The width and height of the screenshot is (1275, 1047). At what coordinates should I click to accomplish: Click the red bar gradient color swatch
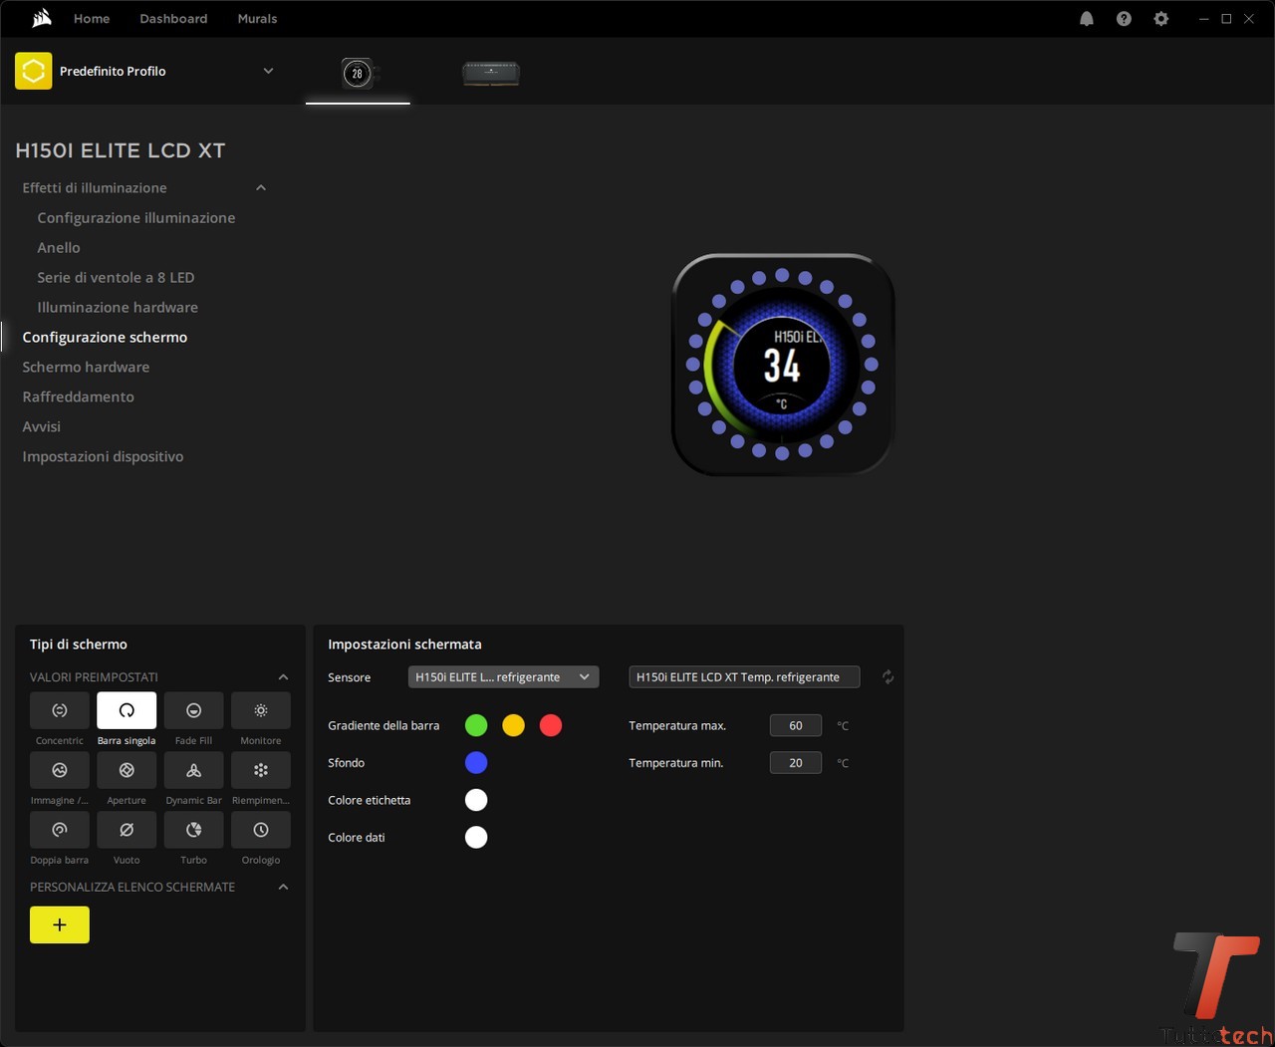pyautogui.click(x=551, y=725)
